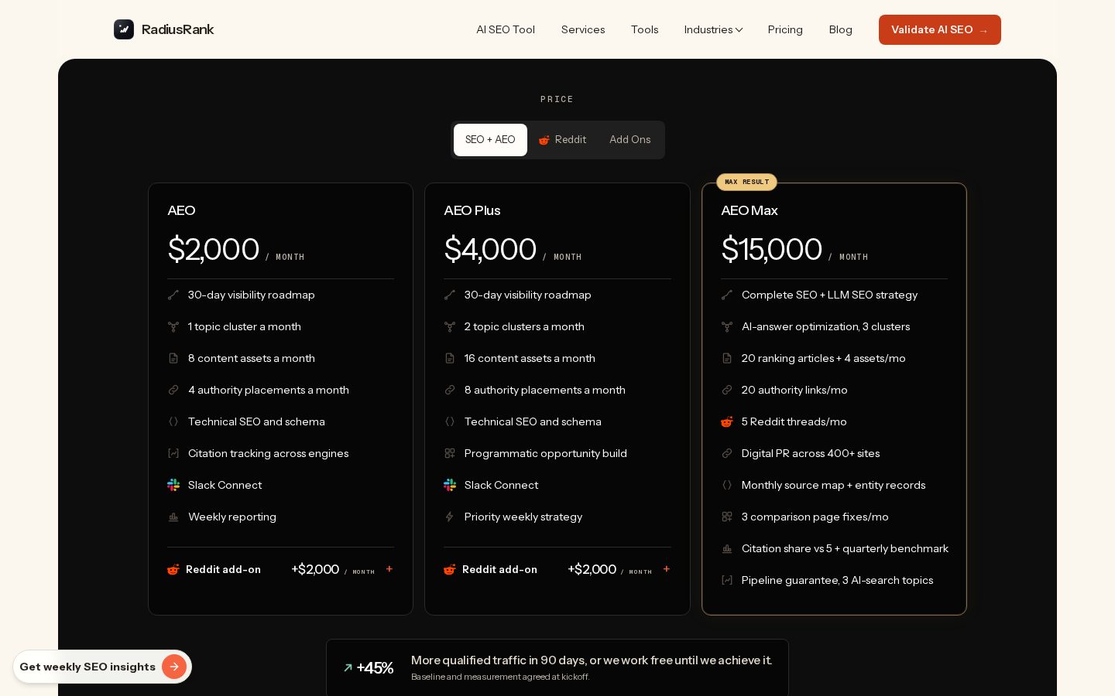1115x696 pixels.
Task: Click the MAX RESULT badge
Action: [747, 182]
